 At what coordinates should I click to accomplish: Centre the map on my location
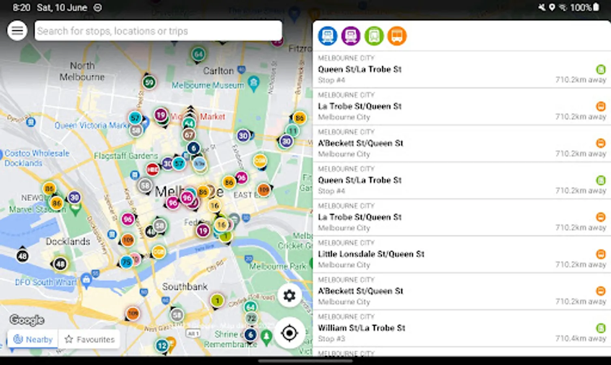pos(289,333)
